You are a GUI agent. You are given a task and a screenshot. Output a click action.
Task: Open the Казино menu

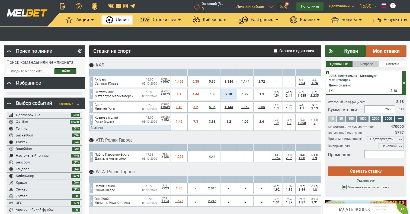point(305,20)
